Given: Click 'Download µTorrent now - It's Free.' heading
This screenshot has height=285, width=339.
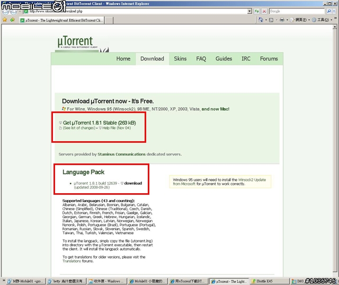Looking at the screenshot, I should 108,101.
